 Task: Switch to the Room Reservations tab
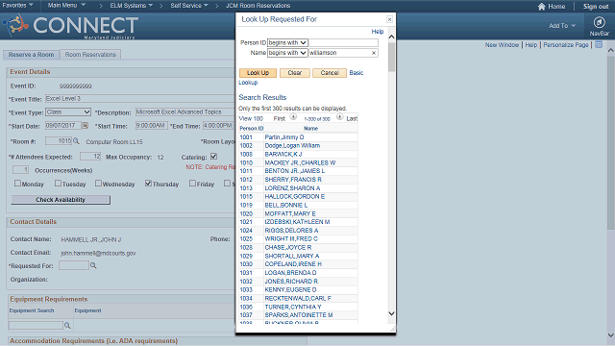[x=90, y=55]
